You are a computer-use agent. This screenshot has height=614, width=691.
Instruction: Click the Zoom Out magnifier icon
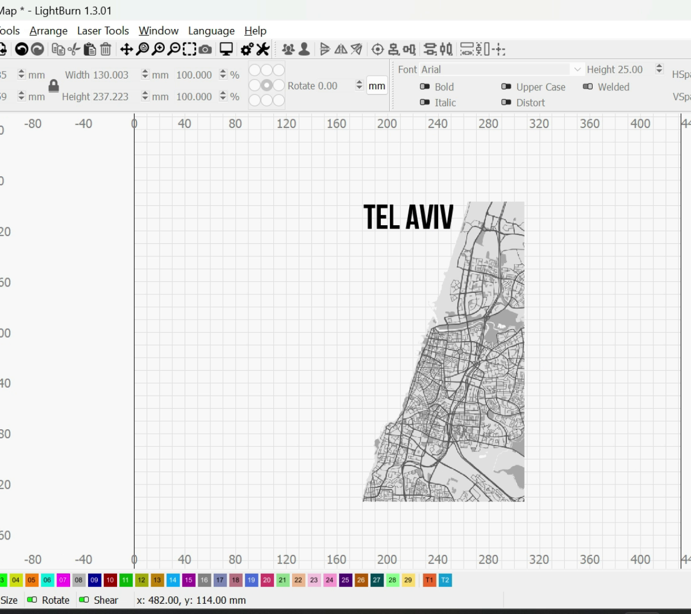(174, 49)
